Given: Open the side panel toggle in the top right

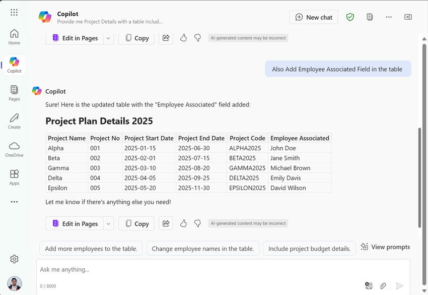Looking at the screenshot, I should [408, 17].
